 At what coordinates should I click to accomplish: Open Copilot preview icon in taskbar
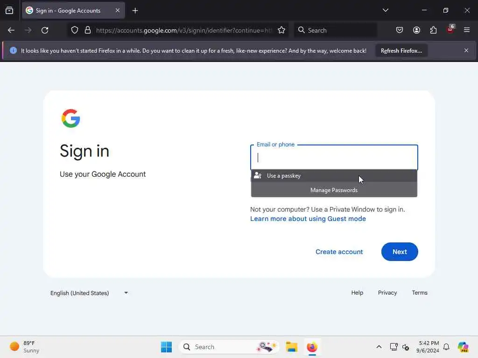point(463,347)
